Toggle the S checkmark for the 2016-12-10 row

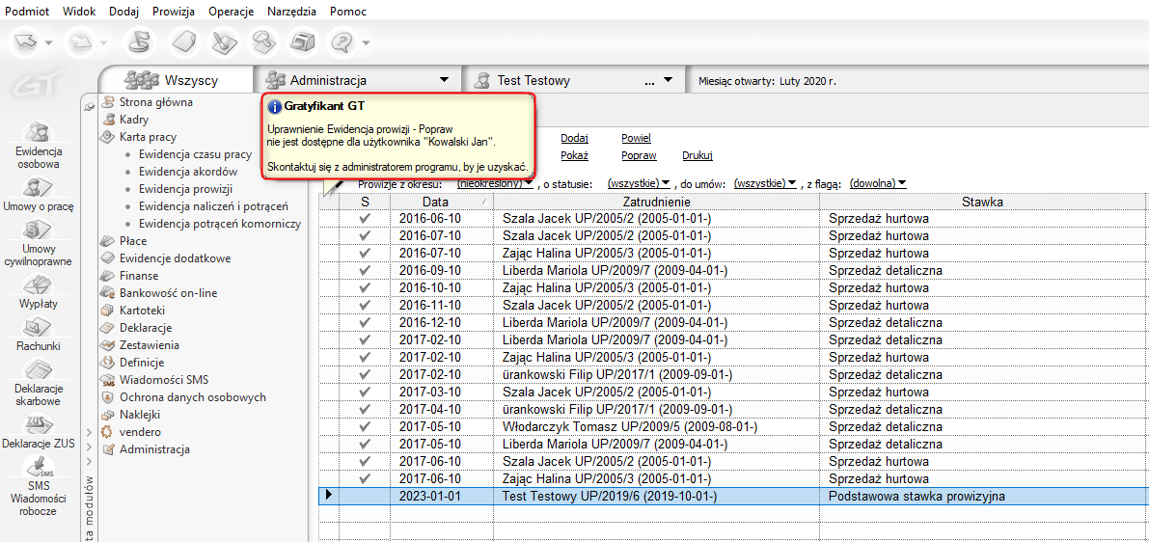coord(365,323)
